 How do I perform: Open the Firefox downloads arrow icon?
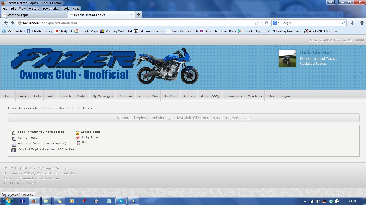[x=352, y=23]
